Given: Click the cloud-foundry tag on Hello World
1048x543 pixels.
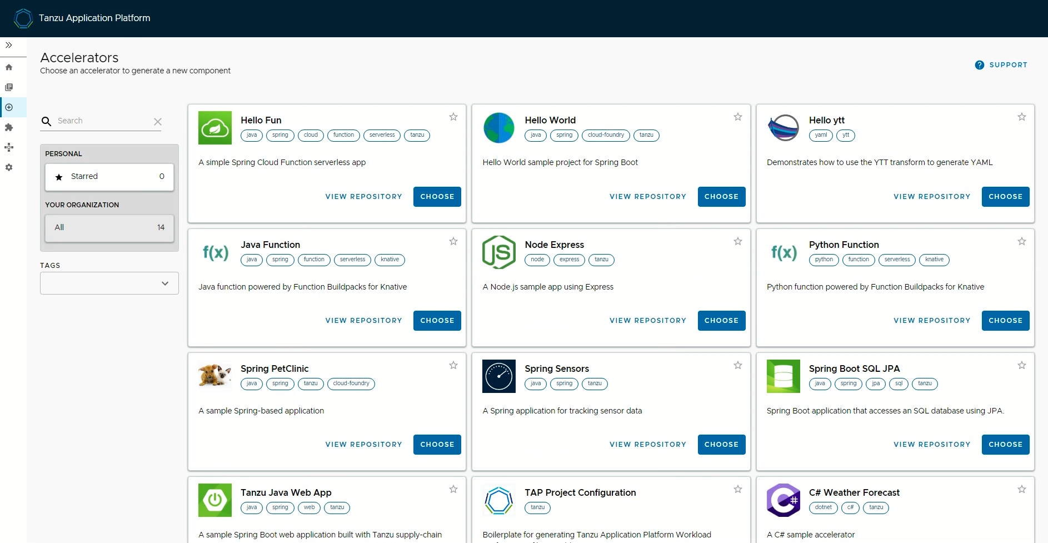Looking at the screenshot, I should (606, 135).
